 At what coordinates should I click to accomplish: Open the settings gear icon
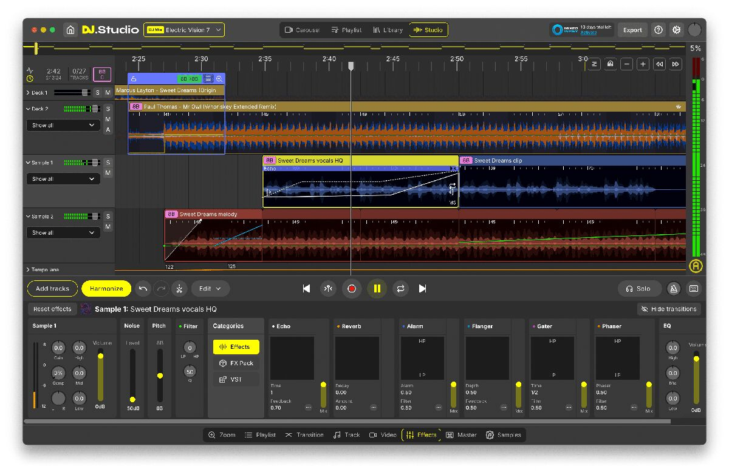(x=676, y=30)
